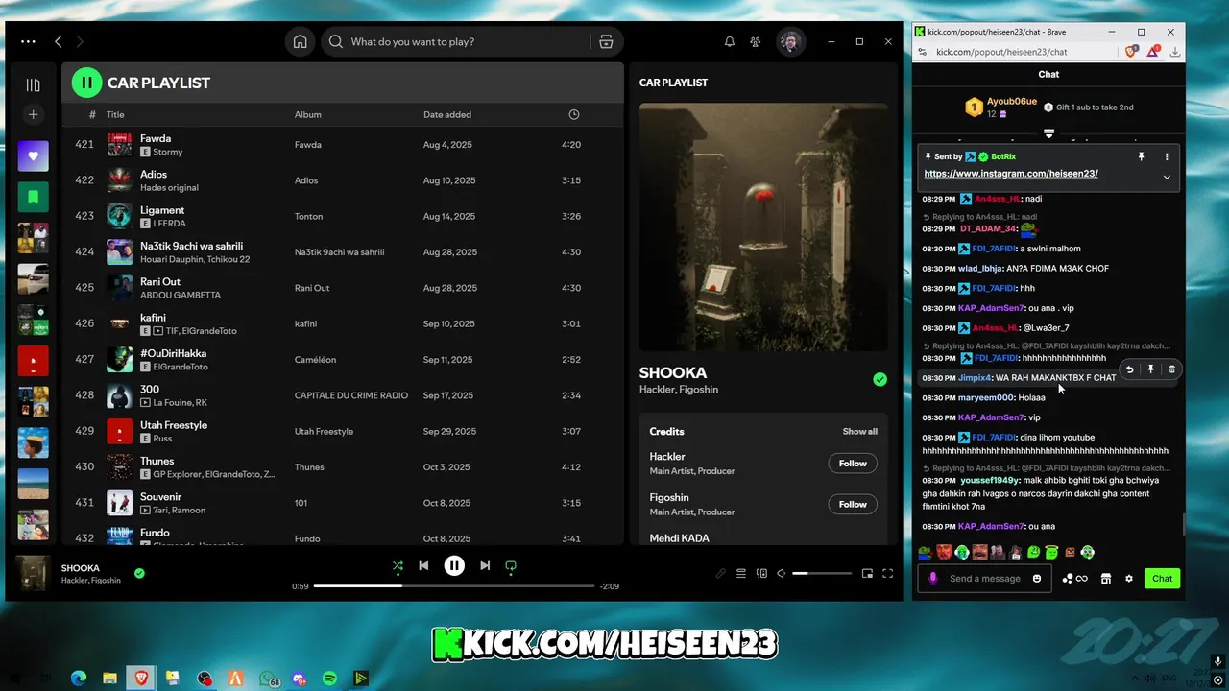Show all credits
1229x691 pixels.
(859, 432)
